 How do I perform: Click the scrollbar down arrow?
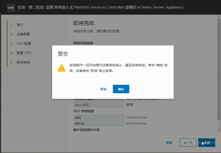(x=219, y=130)
